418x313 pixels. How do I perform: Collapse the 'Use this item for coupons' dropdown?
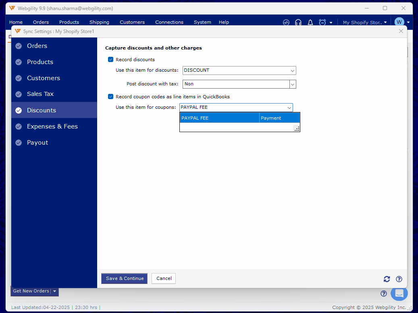point(289,108)
